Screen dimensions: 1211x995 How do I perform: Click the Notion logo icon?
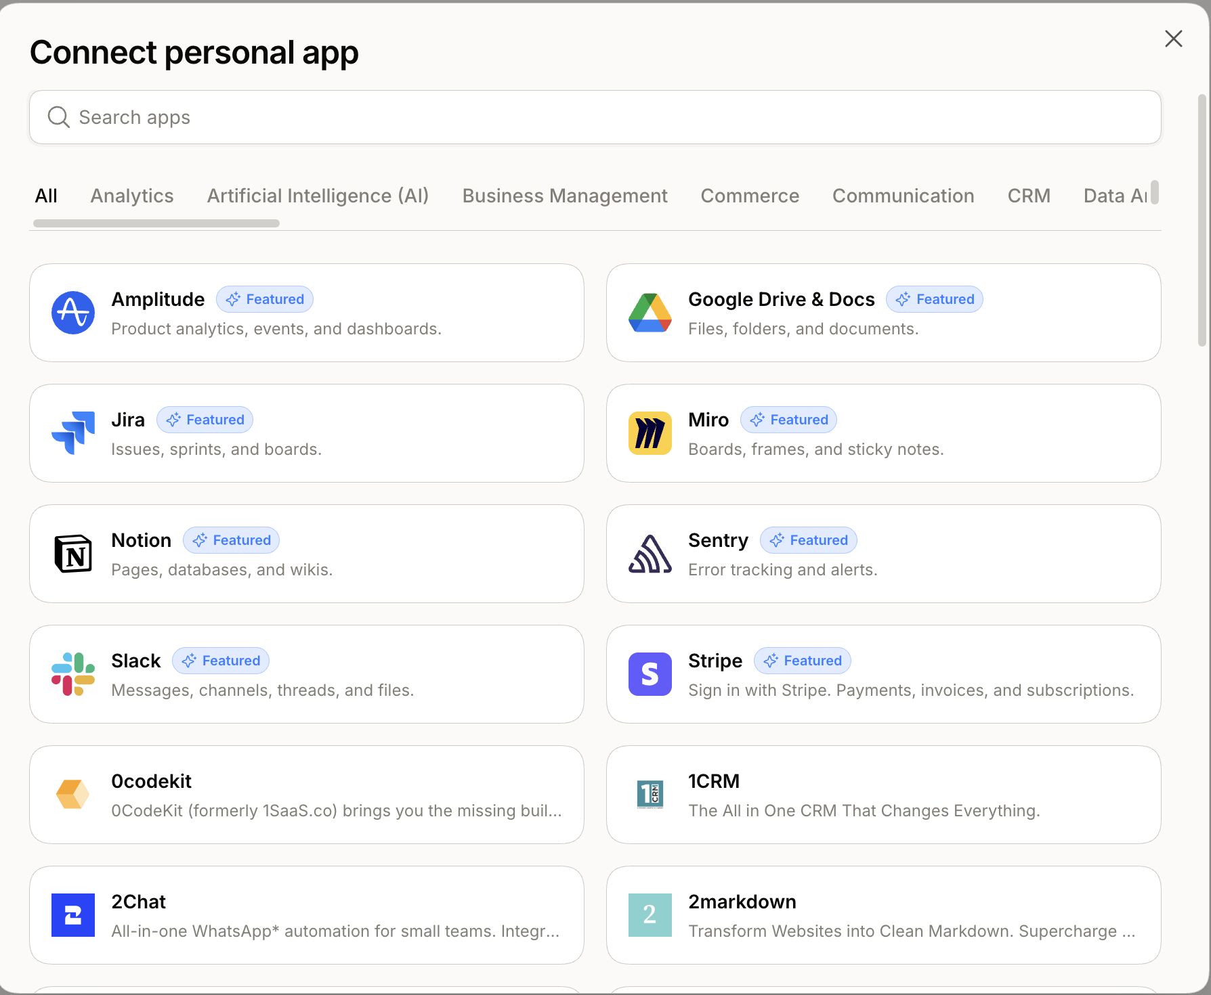[73, 554]
